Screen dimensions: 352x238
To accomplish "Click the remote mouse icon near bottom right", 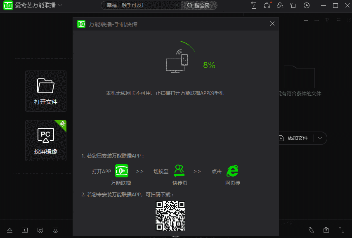I will (x=312, y=230).
